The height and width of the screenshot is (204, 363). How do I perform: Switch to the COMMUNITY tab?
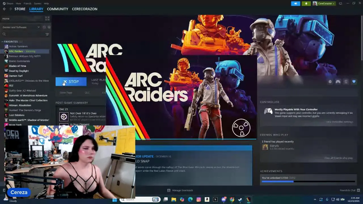point(58,9)
